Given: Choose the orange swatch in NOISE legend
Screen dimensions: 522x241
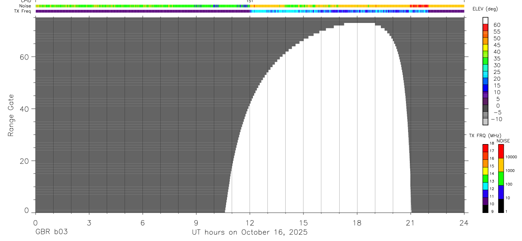Looking at the screenshot, I should [501, 165].
